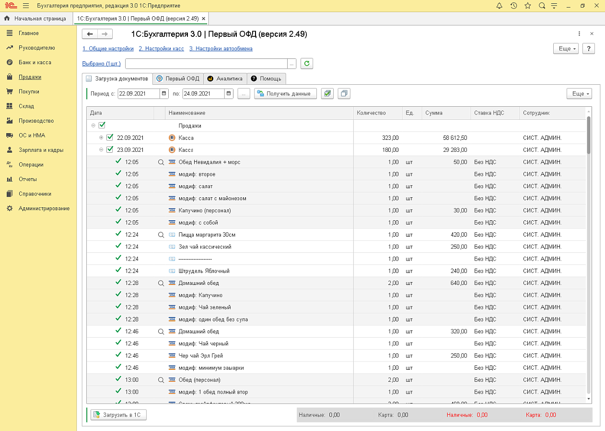Click the cash register icon for 22.09.2021
This screenshot has width=605, height=431.
tap(172, 138)
